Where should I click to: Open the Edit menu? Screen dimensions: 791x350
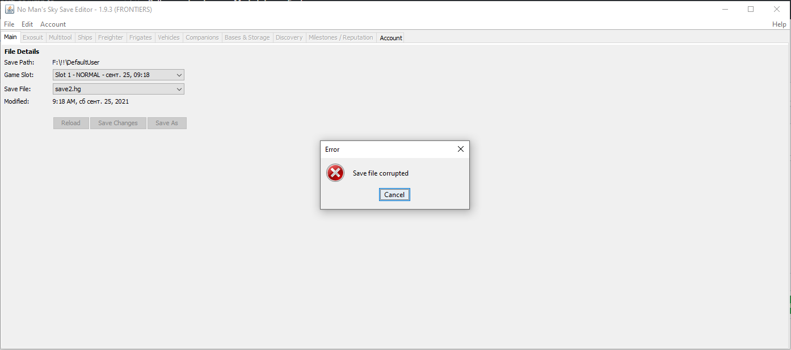coord(27,24)
